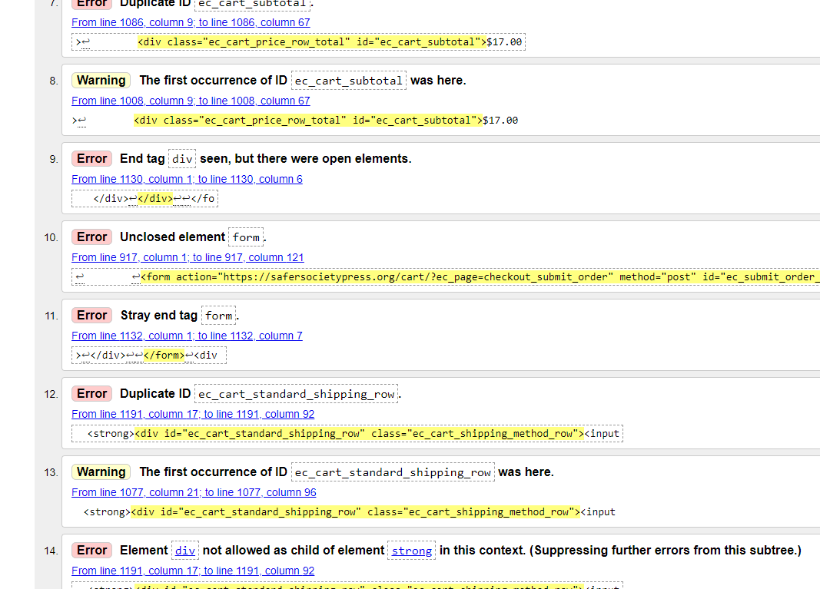Click the Warning badge on message 8
Screen dimensions: 820x589
point(101,81)
